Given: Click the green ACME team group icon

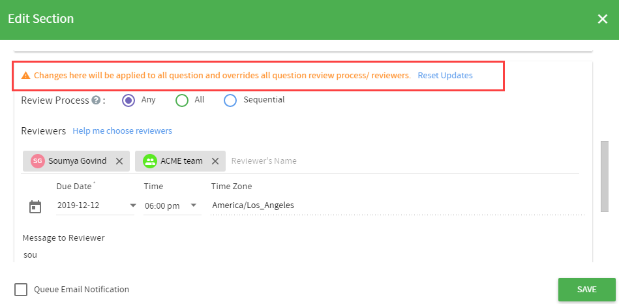Looking at the screenshot, I should click(x=149, y=161).
